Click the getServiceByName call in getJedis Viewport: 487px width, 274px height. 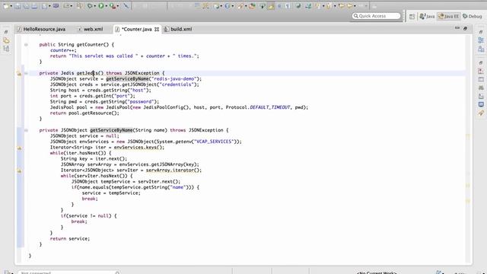127,79
